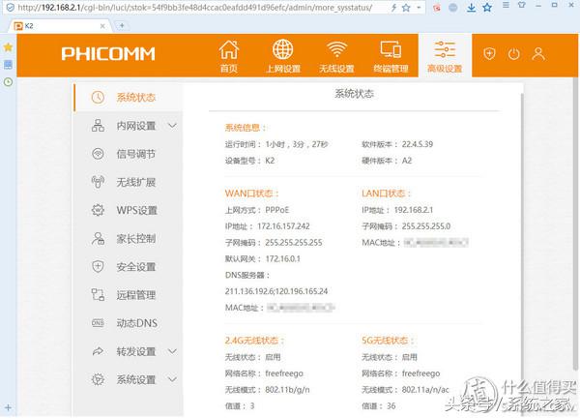Click the 安全设置 shield icon in sidebar
The height and width of the screenshot is (418, 580).
[98, 267]
